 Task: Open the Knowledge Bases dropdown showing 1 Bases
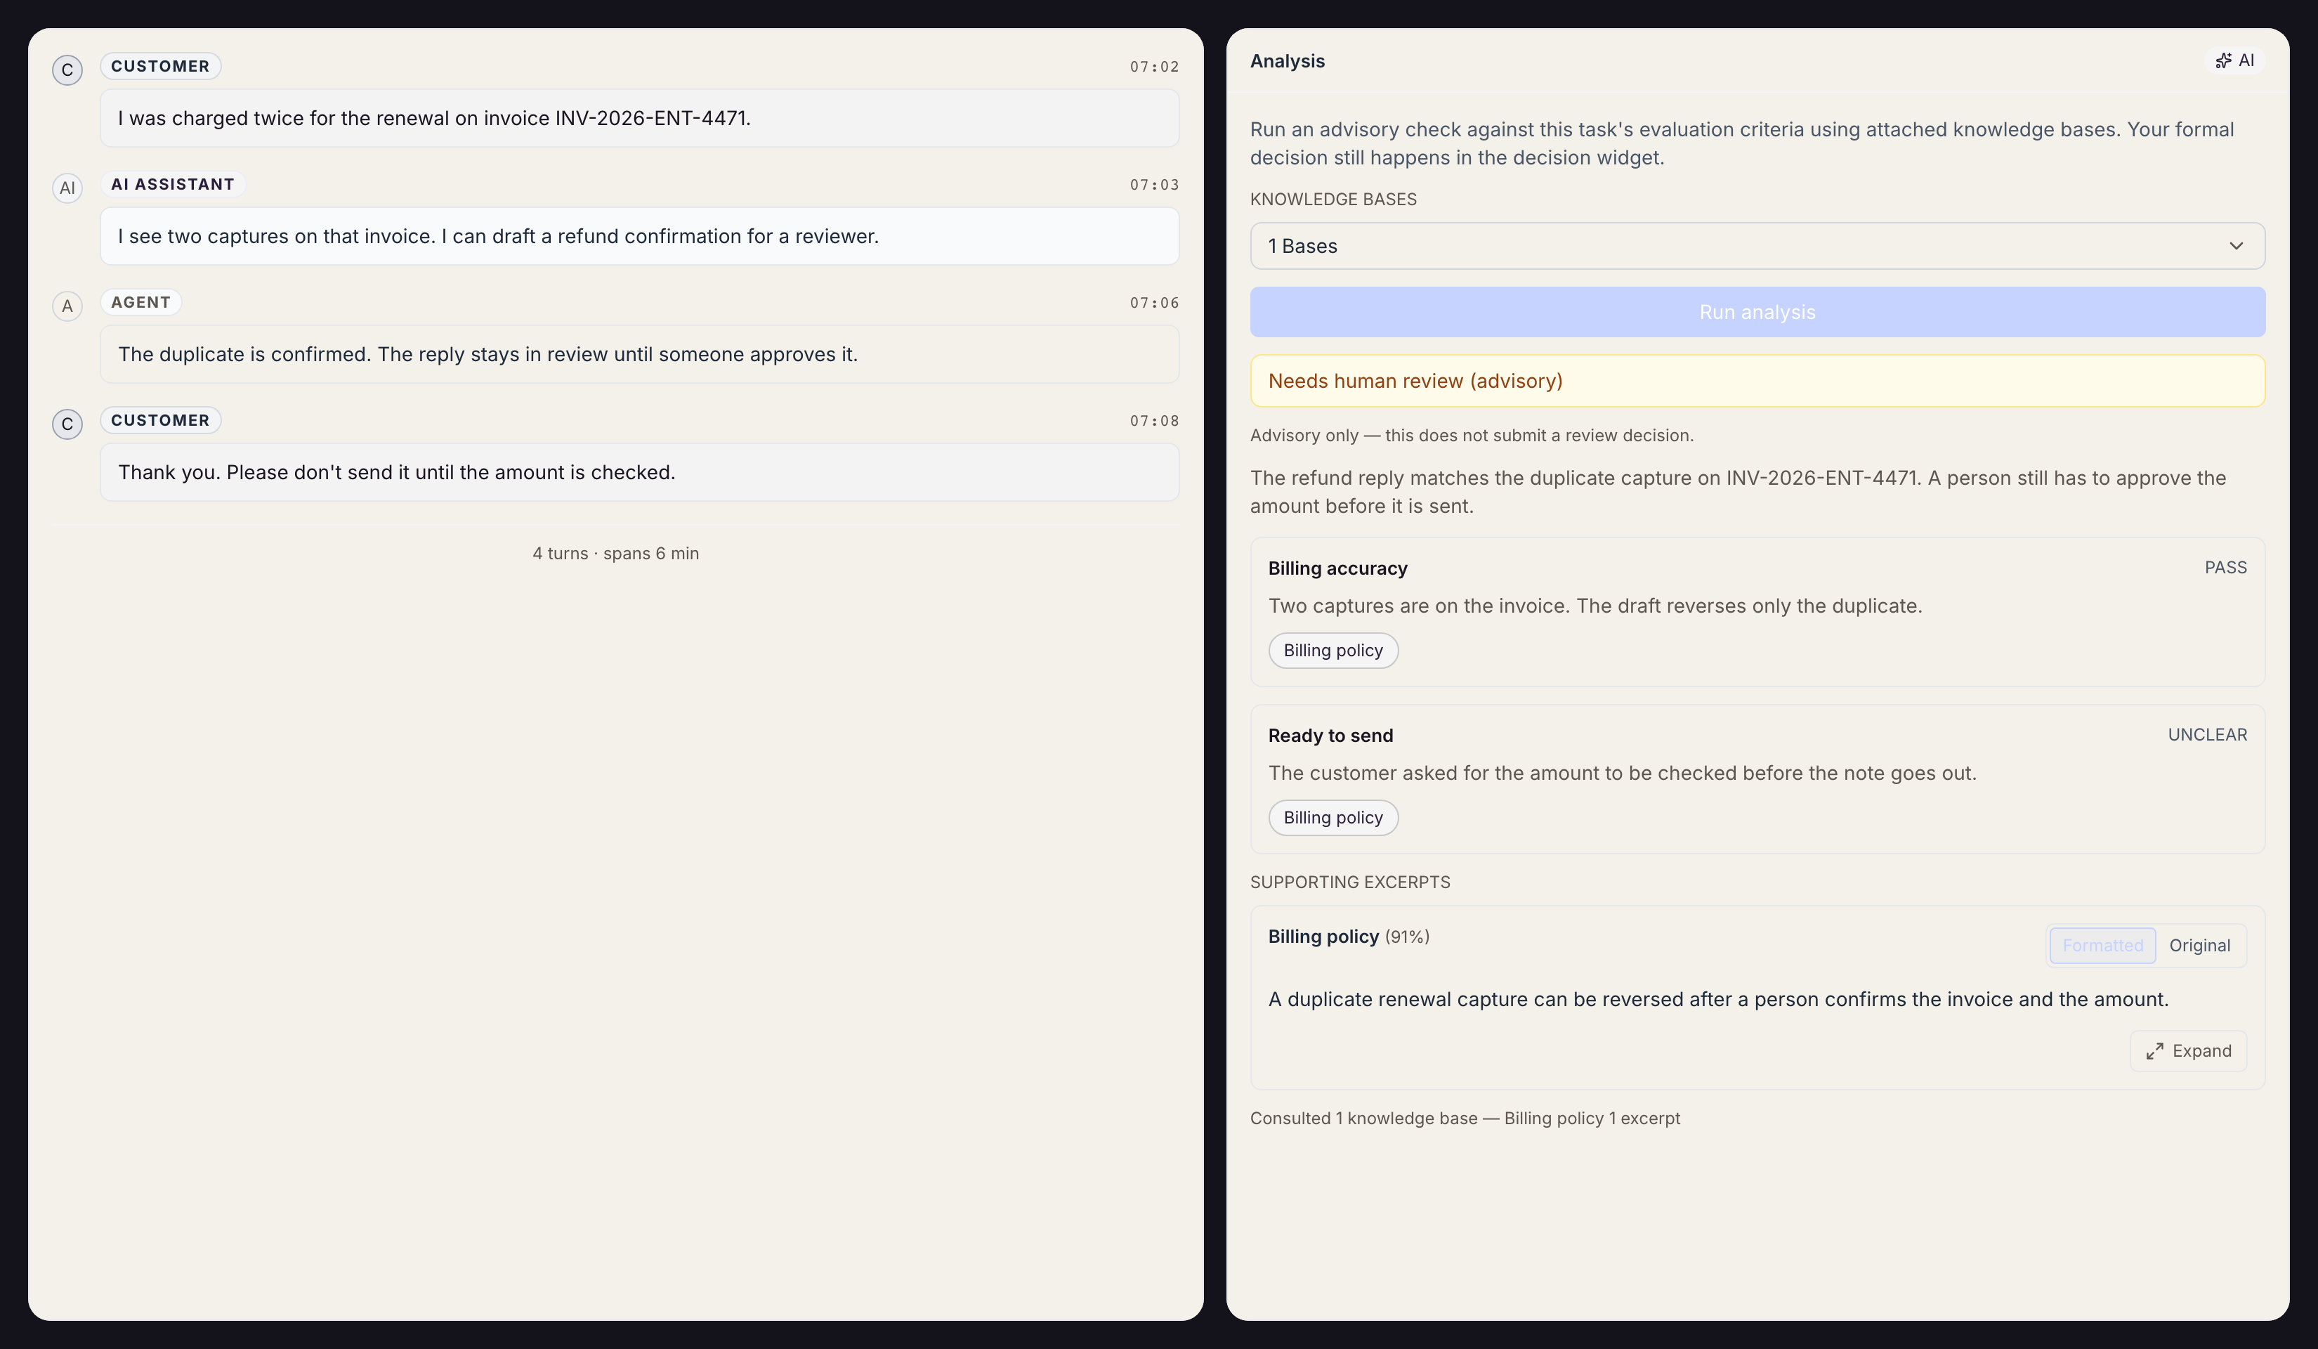(1757, 246)
